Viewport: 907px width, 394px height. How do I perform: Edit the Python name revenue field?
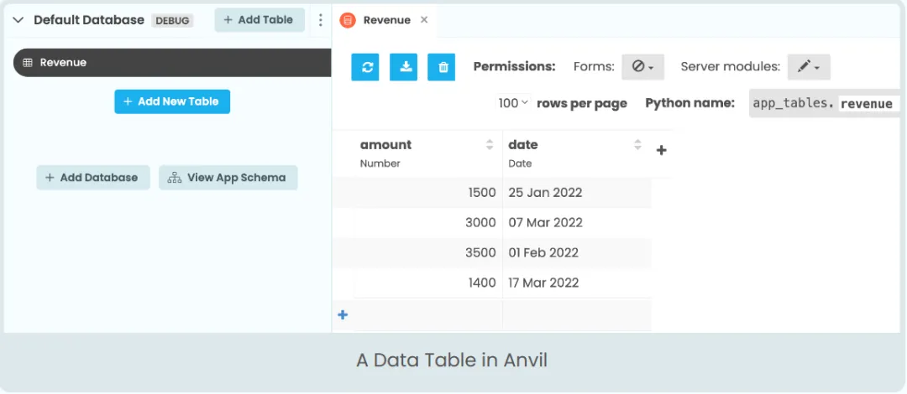pos(867,104)
